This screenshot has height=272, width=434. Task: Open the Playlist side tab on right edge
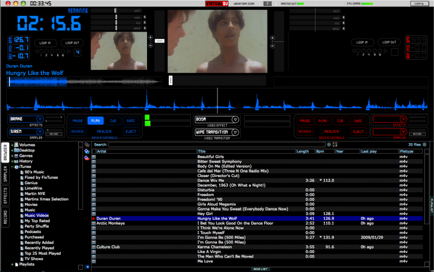point(431,206)
